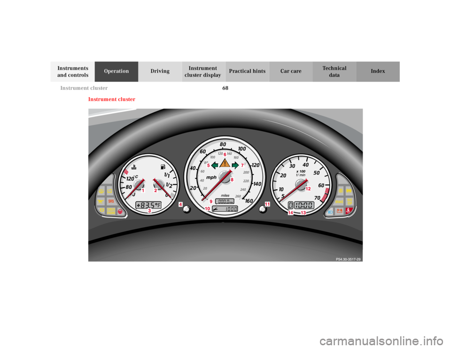
Task: Click the red Instrument cluster heading
Action: pyautogui.click(x=112, y=99)
